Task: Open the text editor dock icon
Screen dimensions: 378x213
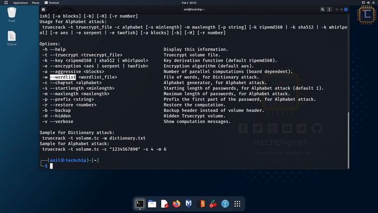Action: click(x=164, y=204)
